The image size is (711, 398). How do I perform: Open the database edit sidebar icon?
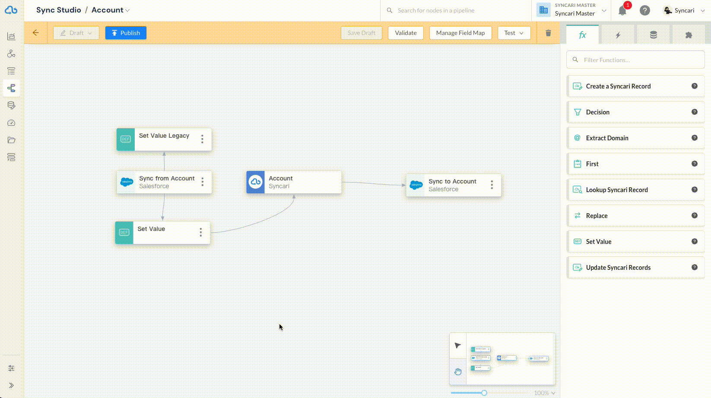(x=11, y=105)
